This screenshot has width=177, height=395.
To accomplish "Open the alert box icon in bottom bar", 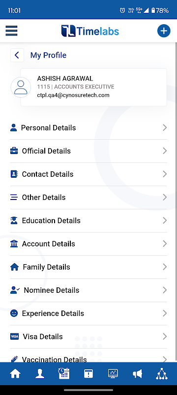I will (x=88, y=374).
